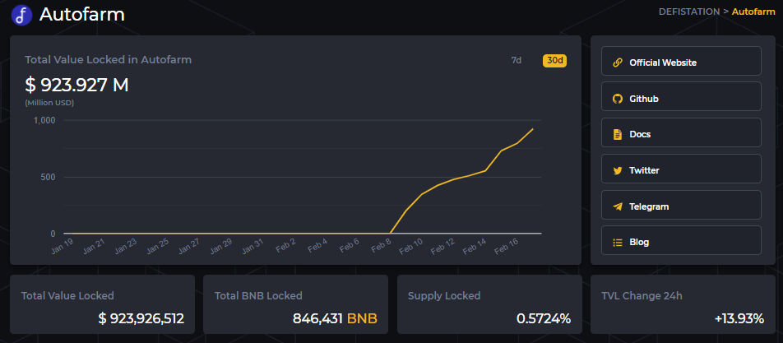The image size is (783, 343).
Task: Click the TVL Change 24h card label
Action: pyautogui.click(x=642, y=295)
